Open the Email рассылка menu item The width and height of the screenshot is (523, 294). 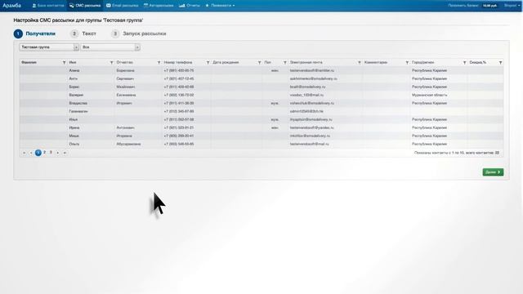coord(122,6)
